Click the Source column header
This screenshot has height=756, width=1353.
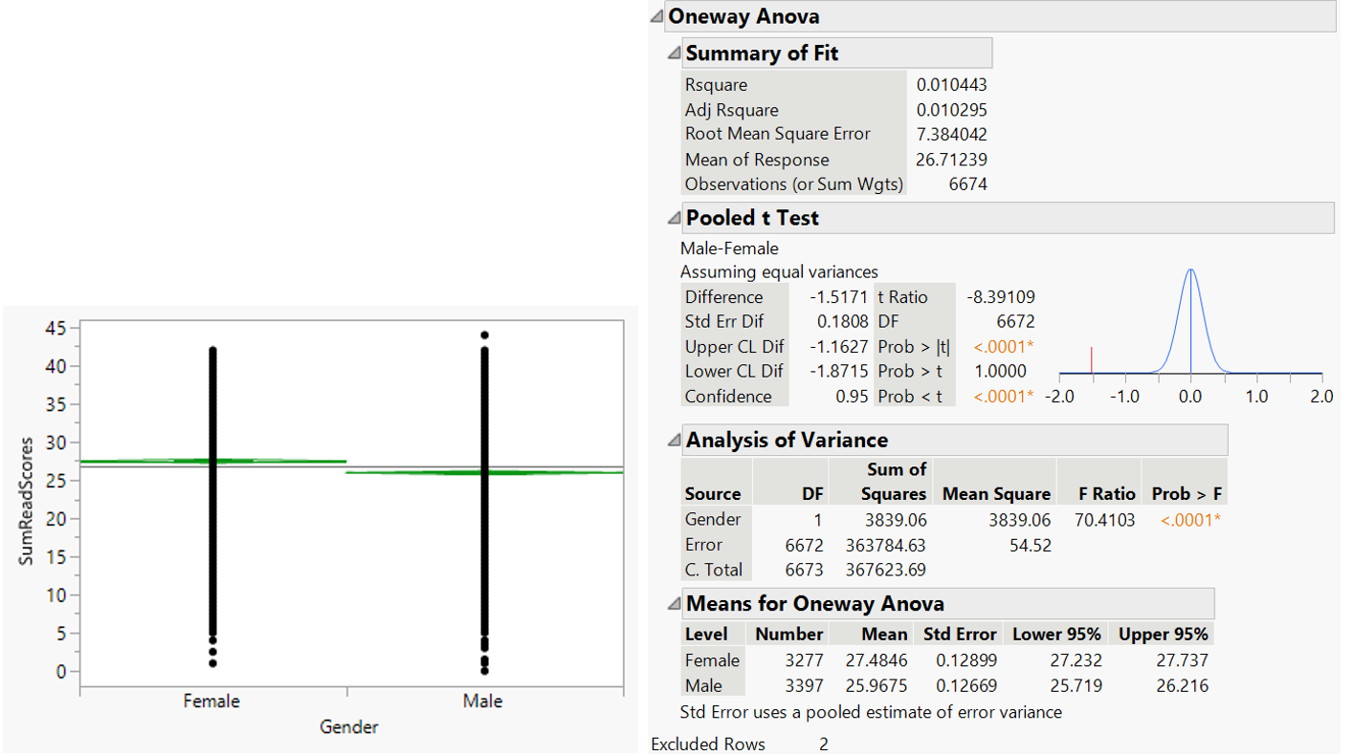(713, 494)
